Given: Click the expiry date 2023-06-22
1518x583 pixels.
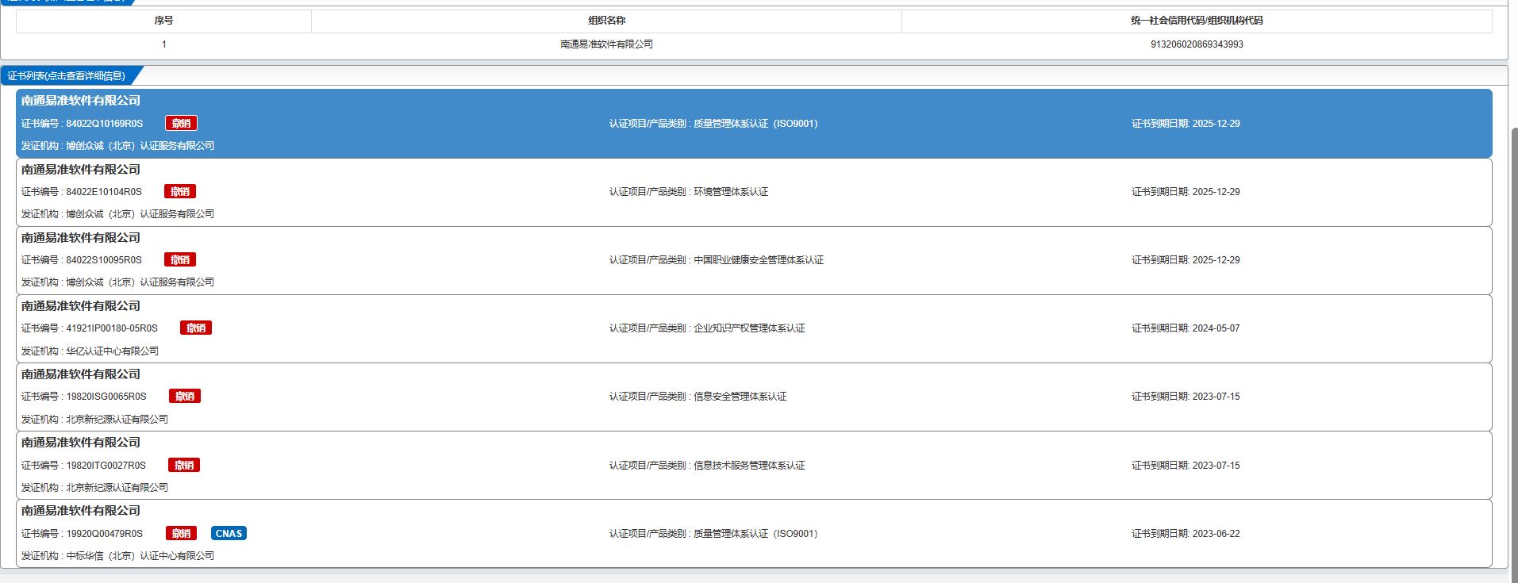Looking at the screenshot, I should click(1216, 534).
